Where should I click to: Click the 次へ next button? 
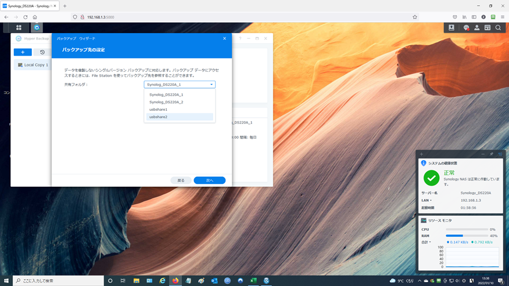pos(210,180)
